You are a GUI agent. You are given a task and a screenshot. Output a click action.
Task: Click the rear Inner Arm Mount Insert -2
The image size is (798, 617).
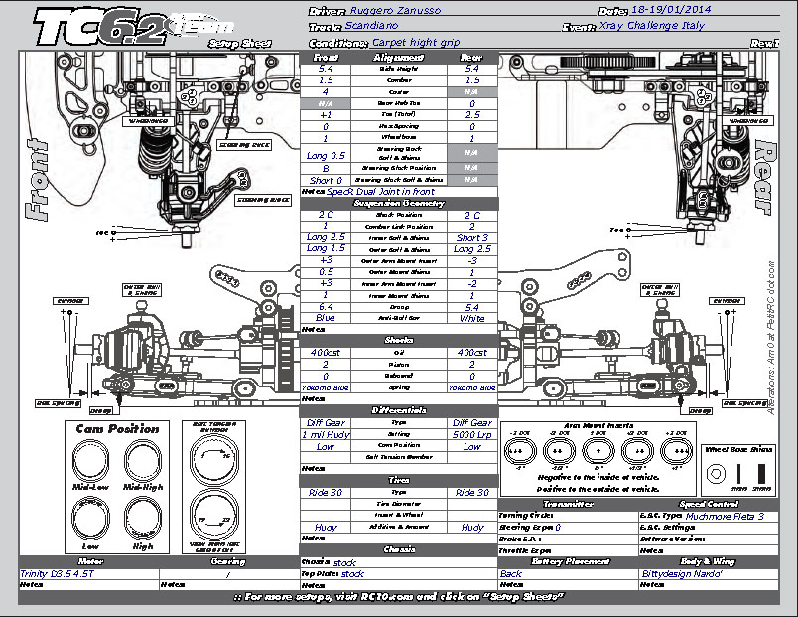[472, 284]
